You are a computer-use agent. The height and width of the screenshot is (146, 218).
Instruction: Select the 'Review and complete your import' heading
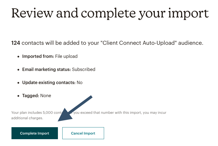tap(110, 13)
